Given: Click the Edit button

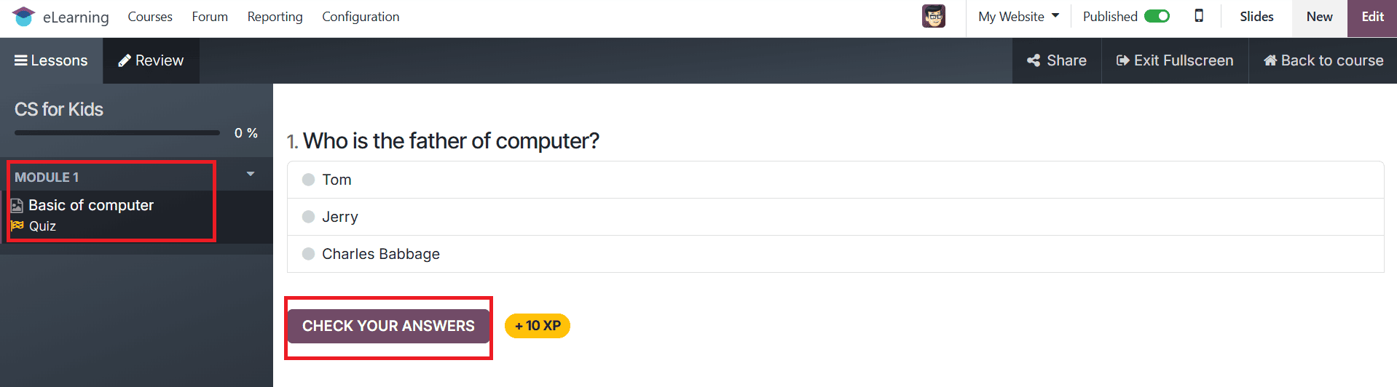Looking at the screenshot, I should 1372,17.
